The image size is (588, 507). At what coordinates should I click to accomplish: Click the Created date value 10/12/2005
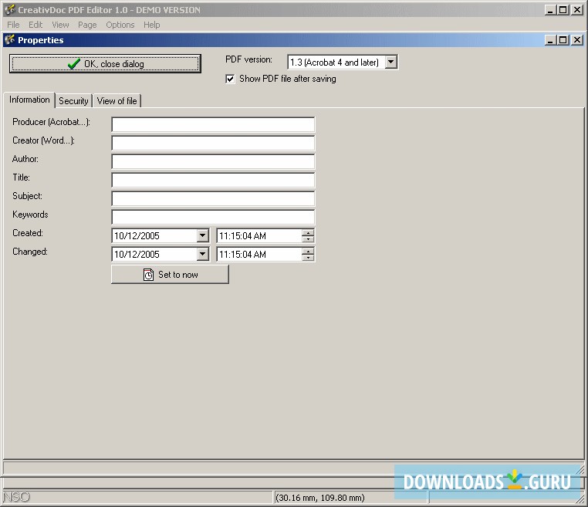tap(137, 236)
